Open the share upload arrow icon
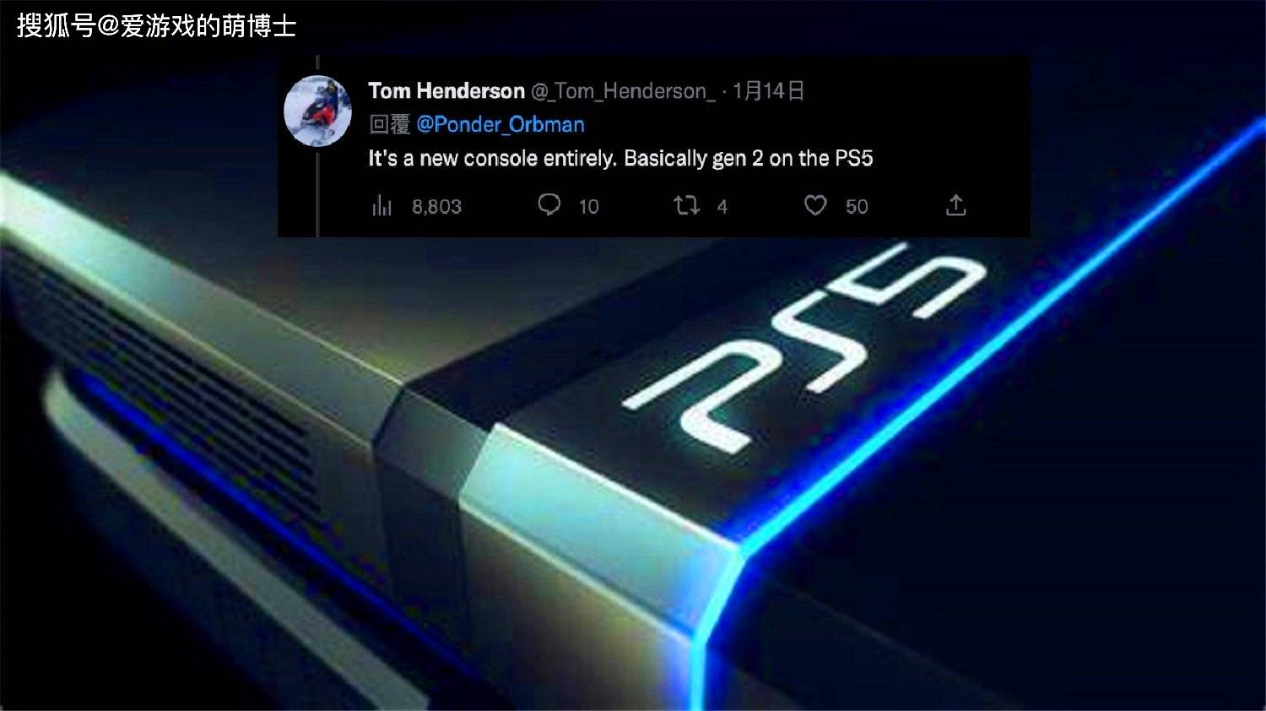 pos(955,205)
